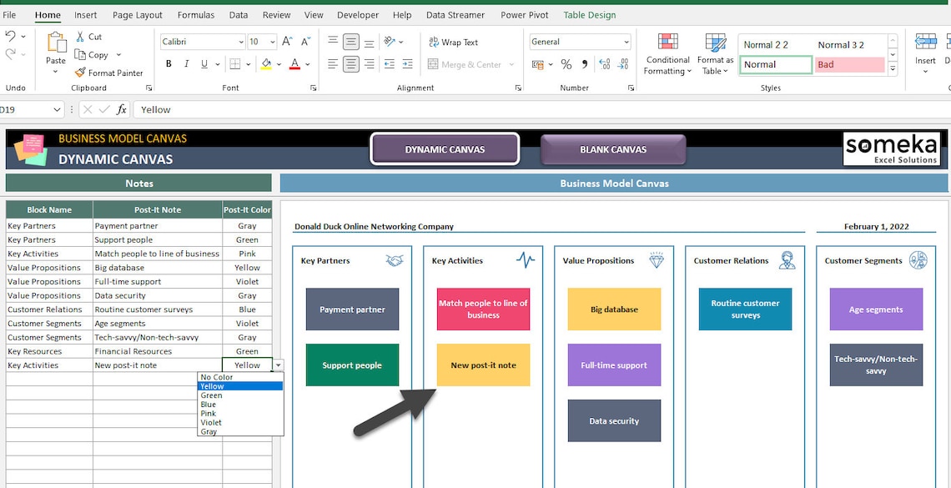951x488 pixels.
Task: Click the Increase Decimal icon
Action: pos(604,63)
